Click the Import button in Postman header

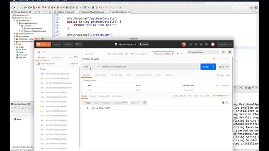click(57, 44)
